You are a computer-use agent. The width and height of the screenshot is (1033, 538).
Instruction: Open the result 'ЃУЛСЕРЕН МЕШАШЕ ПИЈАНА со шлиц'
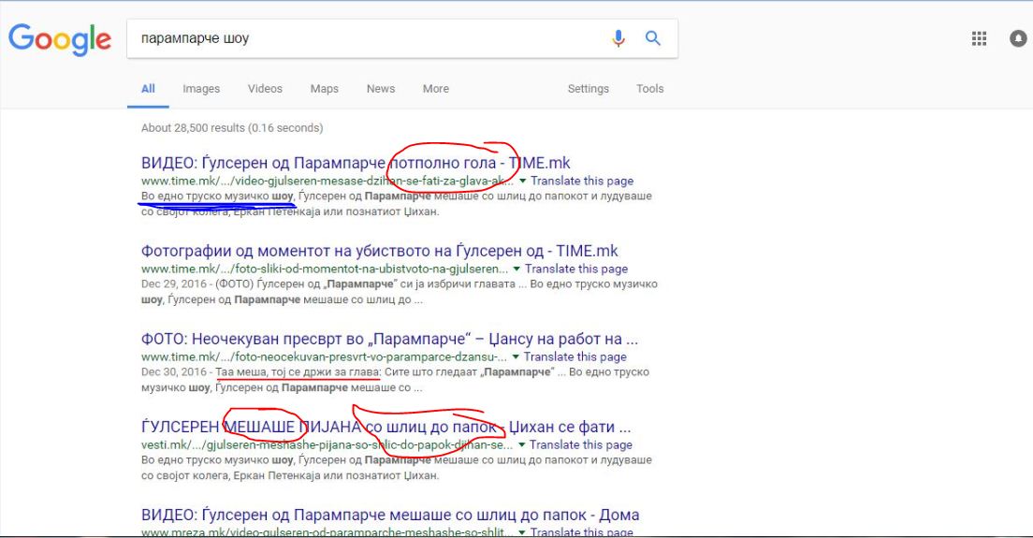(386, 427)
